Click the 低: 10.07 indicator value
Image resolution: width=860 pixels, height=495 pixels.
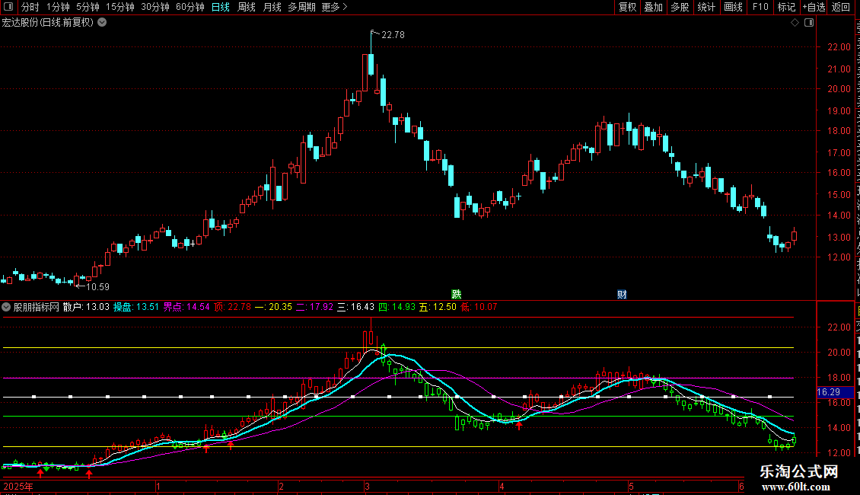click(x=479, y=308)
